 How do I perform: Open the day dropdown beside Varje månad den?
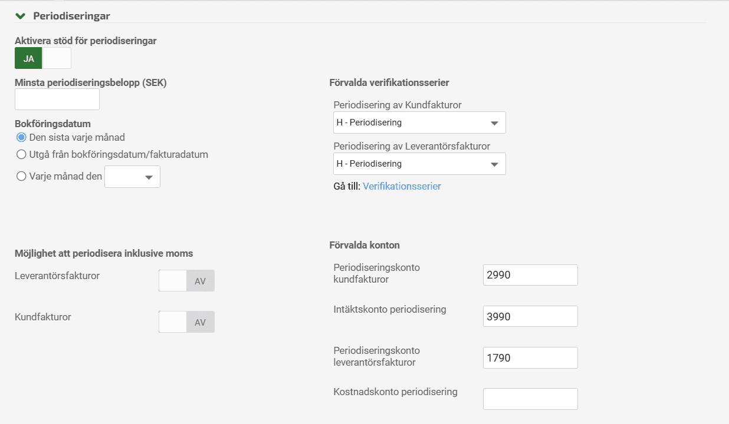tap(132, 177)
